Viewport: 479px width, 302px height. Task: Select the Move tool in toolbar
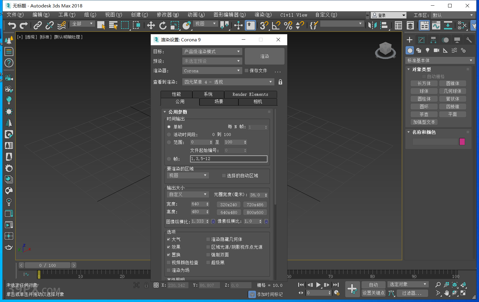coord(151,26)
